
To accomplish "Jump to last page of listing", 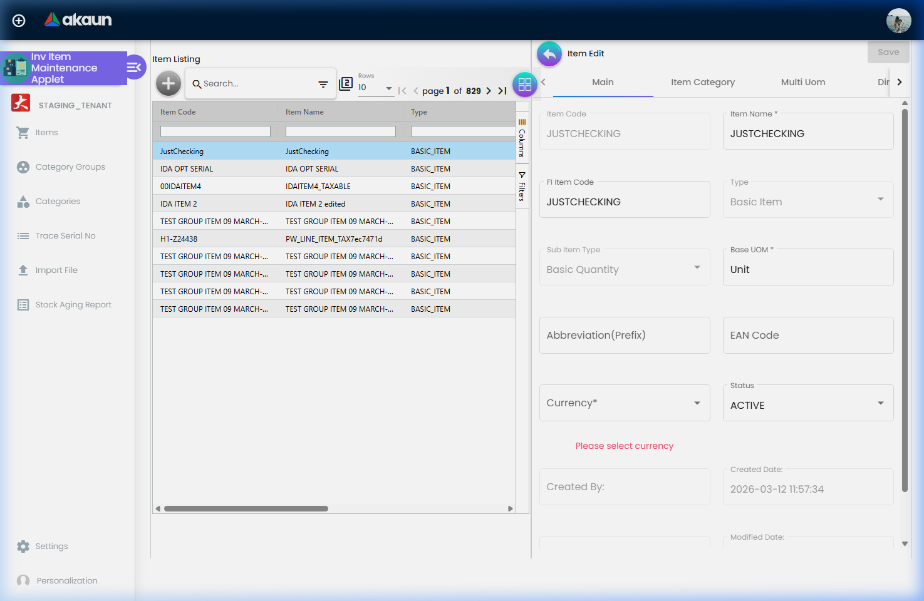I will [x=502, y=91].
